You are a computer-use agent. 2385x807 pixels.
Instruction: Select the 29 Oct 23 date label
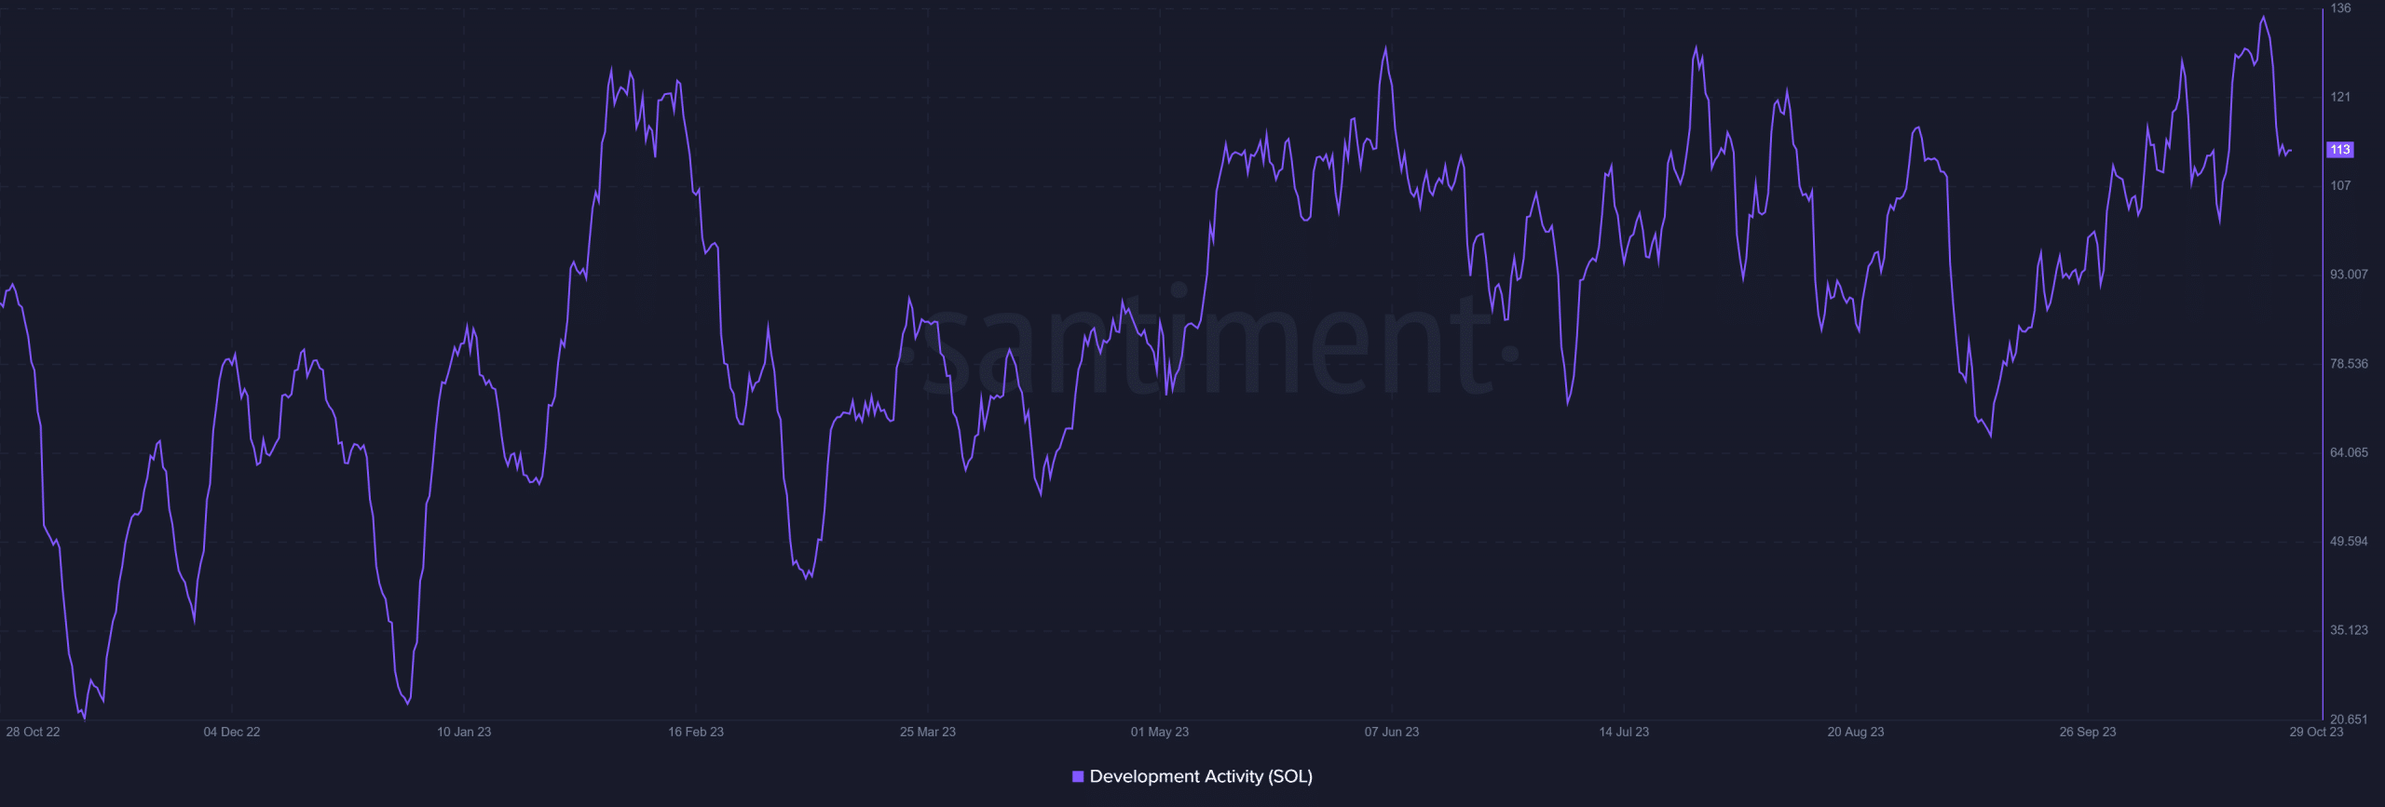tap(2316, 732)
